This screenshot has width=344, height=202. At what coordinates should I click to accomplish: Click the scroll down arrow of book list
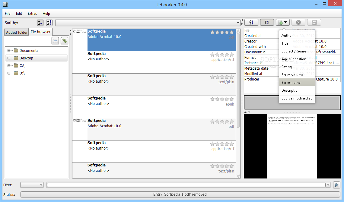[238, 176]
